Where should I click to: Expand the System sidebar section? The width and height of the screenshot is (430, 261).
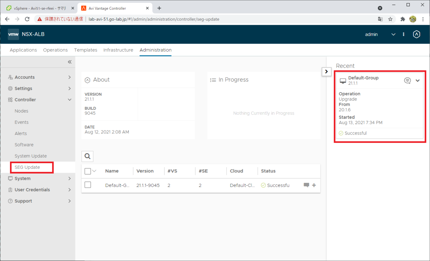pyautogui.click(x=38, y=179)
